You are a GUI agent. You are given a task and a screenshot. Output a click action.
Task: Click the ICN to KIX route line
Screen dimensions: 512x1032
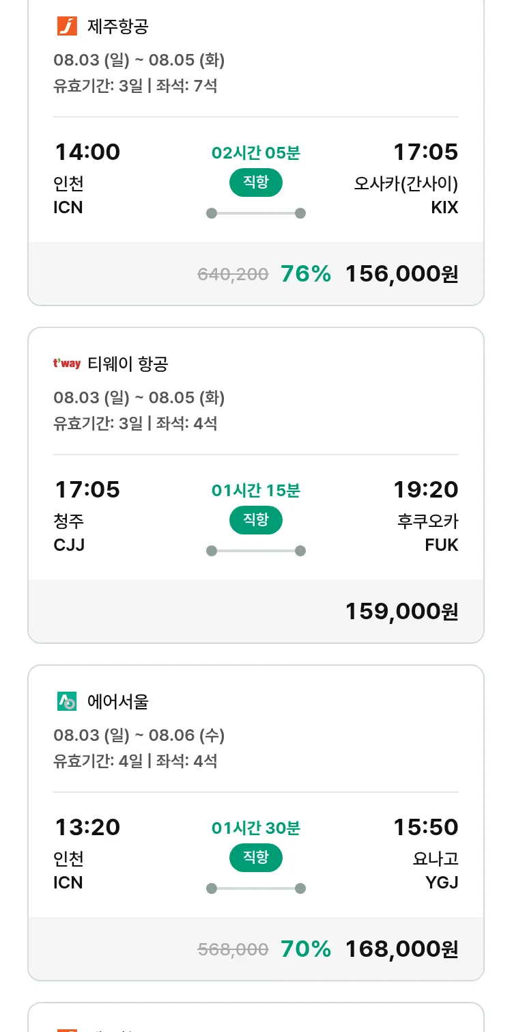point(256,213)
